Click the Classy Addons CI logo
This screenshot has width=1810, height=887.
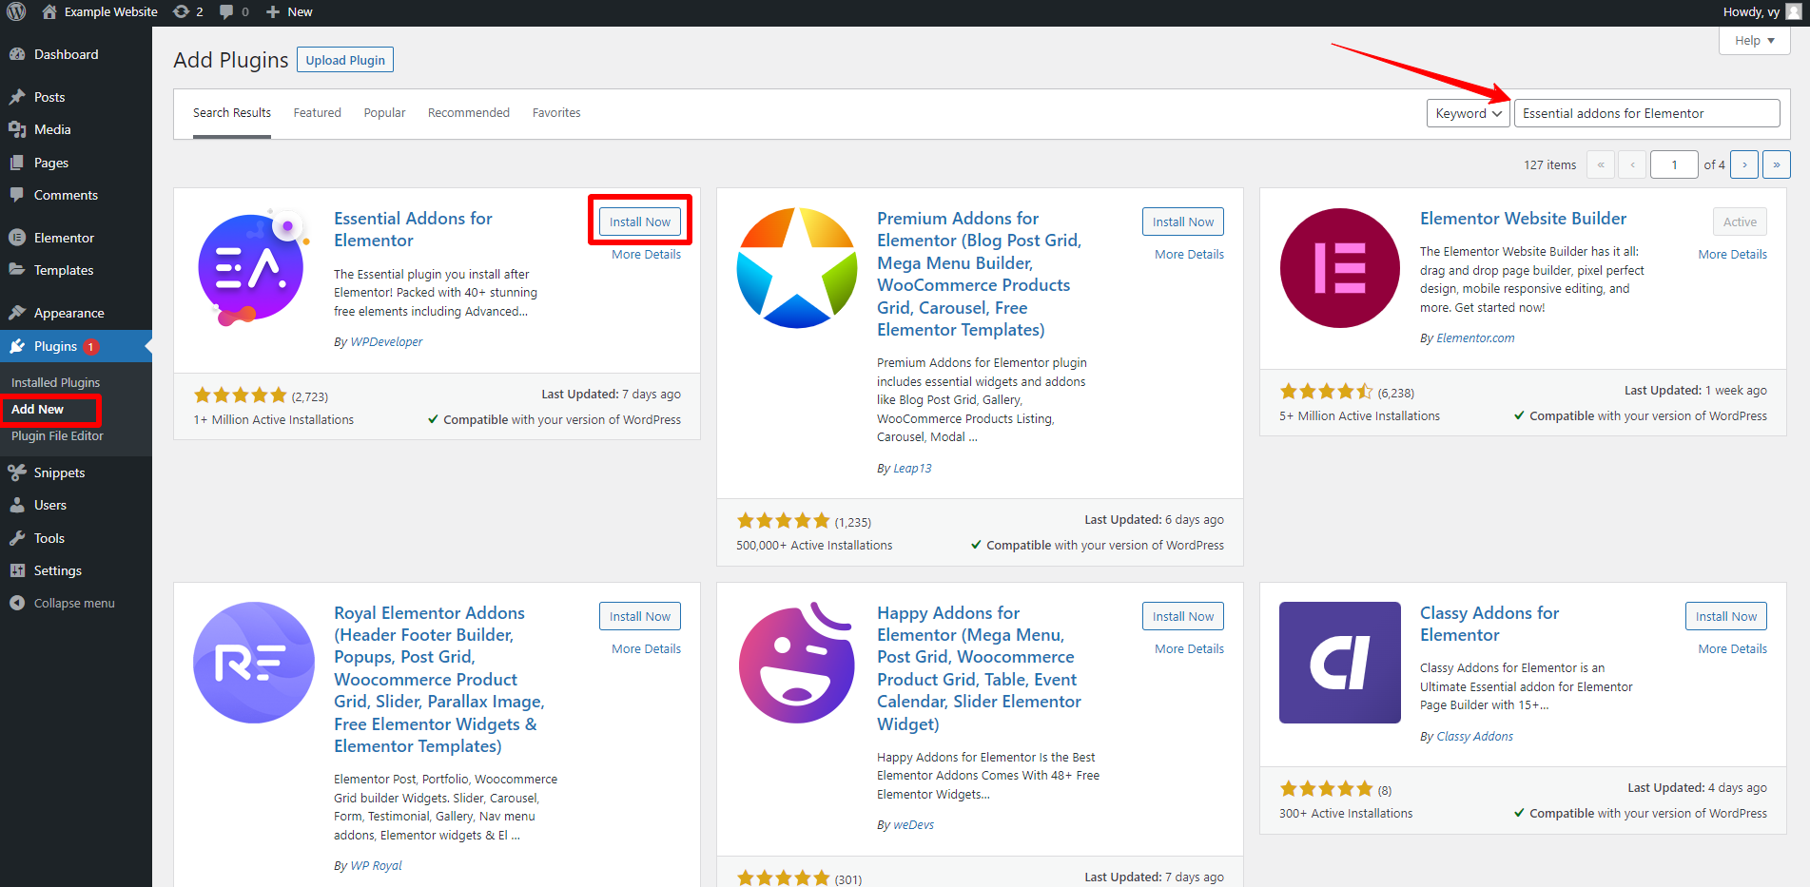1340,663
